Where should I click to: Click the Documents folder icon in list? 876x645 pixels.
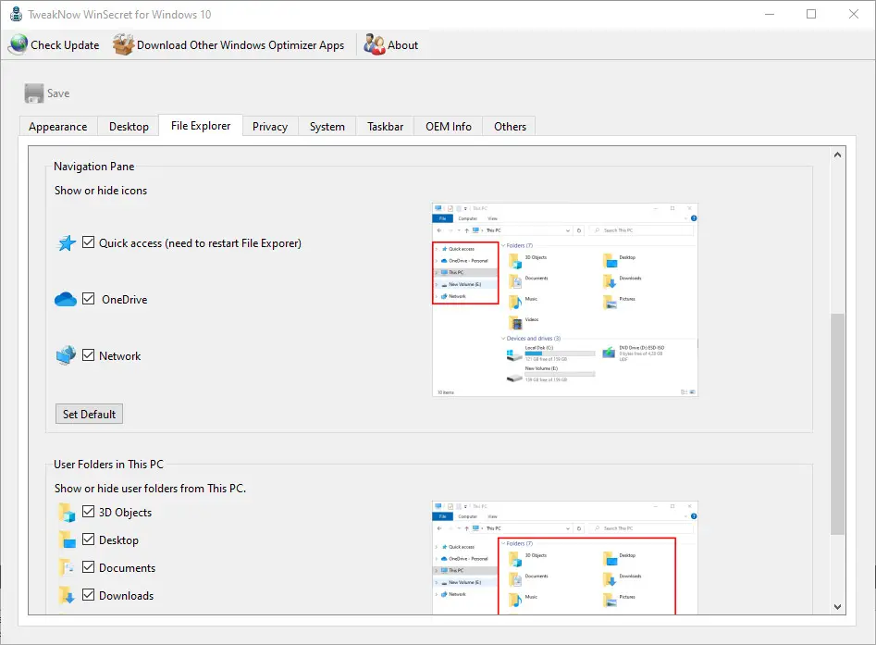[x=67, y=568]
